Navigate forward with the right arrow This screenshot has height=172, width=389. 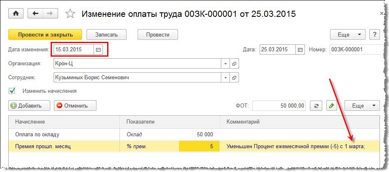tap(50, 14)
